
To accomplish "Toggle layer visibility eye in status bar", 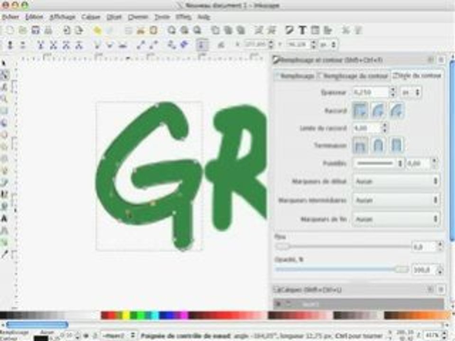I will (86, 336).
